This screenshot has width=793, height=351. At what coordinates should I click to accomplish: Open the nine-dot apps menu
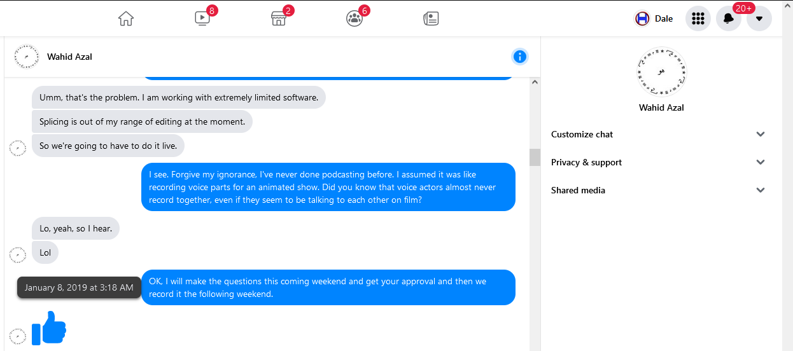pos(698,18)
